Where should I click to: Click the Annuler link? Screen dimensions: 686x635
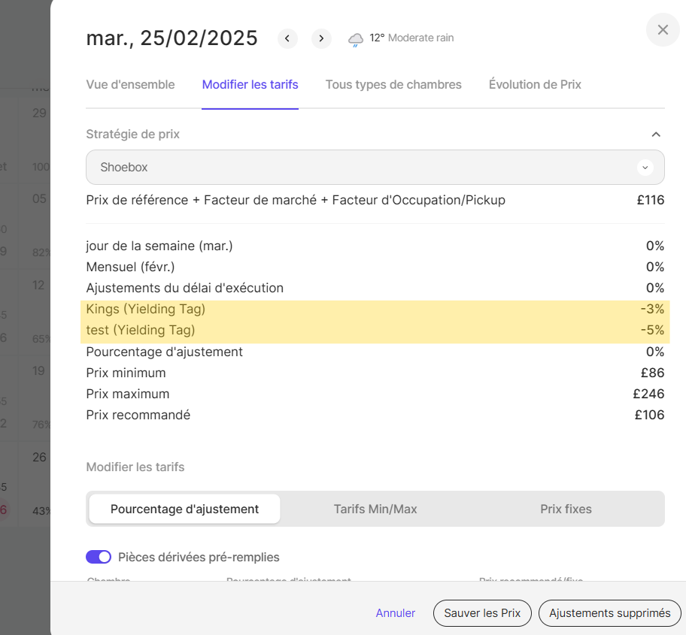pos(395,613)
